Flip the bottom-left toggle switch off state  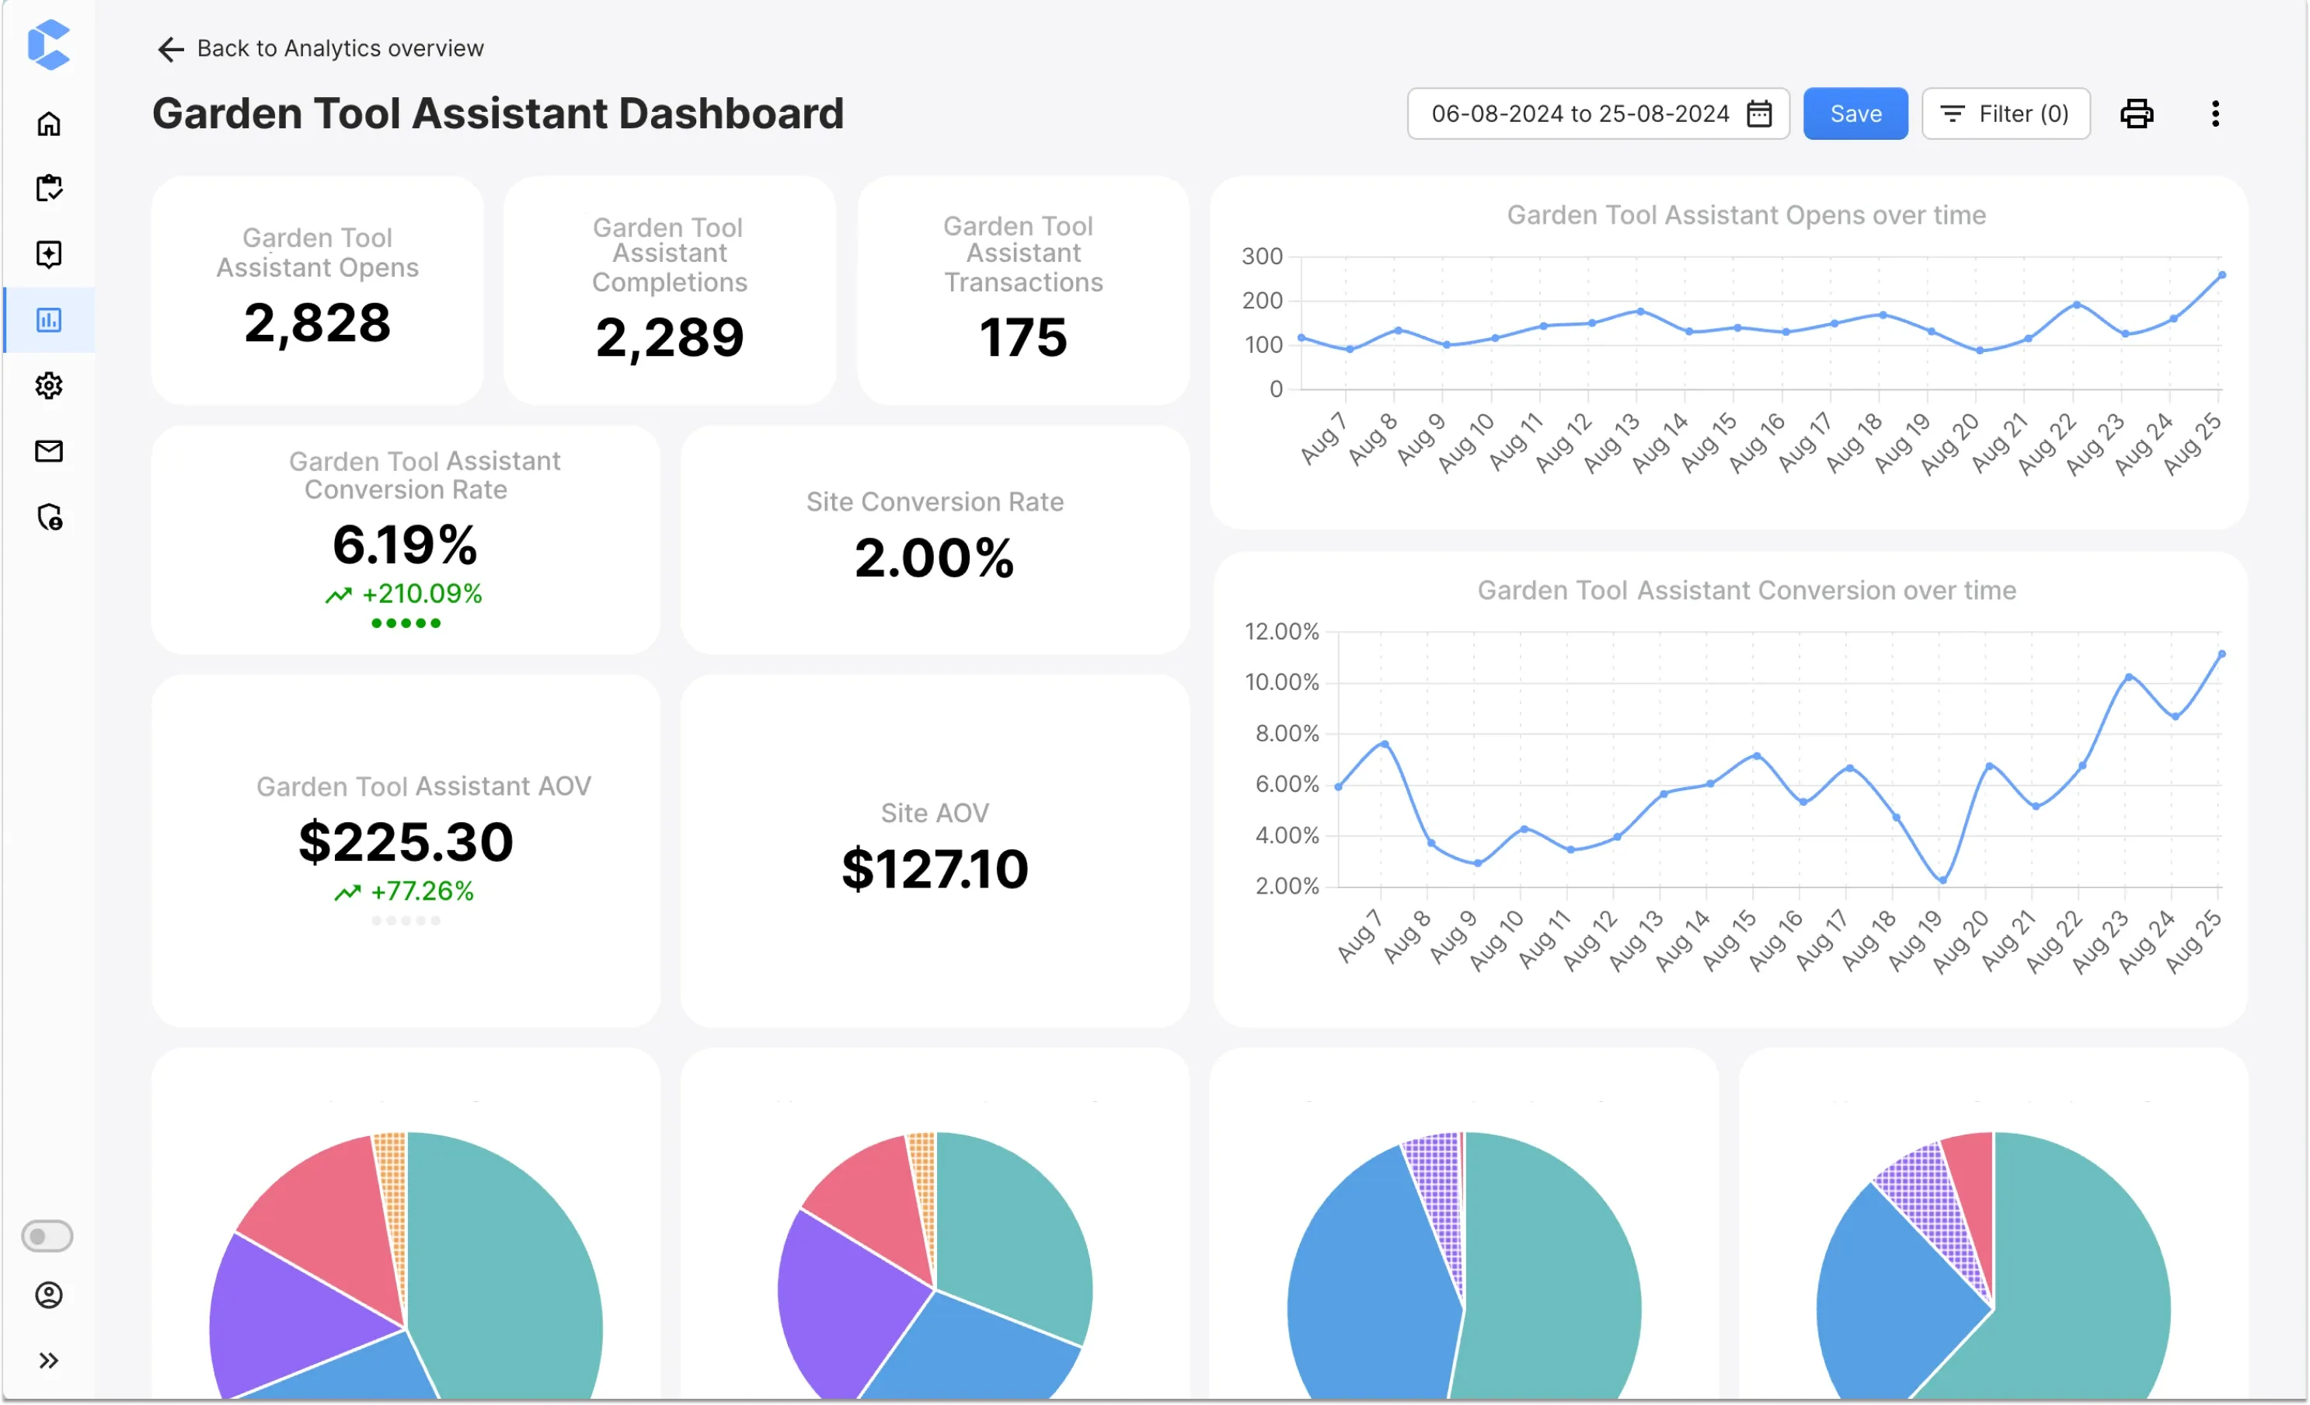[47, 1236]
